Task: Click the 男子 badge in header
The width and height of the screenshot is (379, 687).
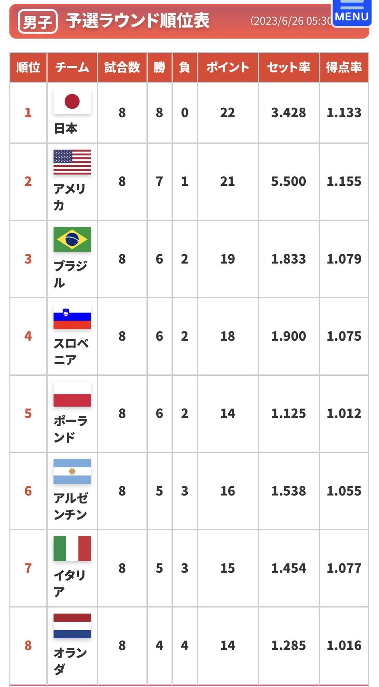Action: click(x=38, y=22)
